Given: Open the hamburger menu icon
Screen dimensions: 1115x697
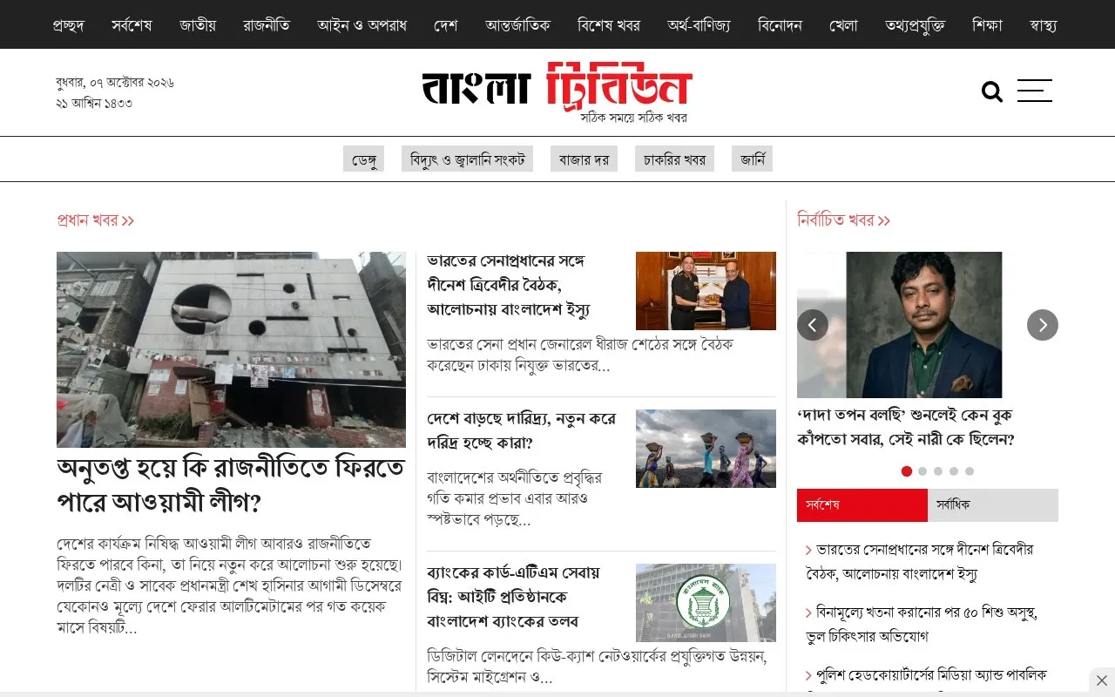Looking at the screenshot, I should pyautogui.click(x=1035, y=91).
